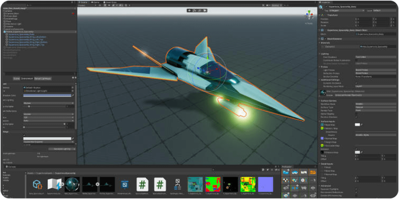Image resolution: width=399 pixels, height=199 pixels.
Task: Select Supernova_Spaceship_Wing_Right_Top in the Hierarchy
Action: coord(26,44)
